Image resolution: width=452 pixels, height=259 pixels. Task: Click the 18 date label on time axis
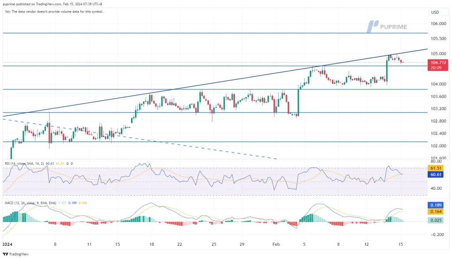[151, 243]
